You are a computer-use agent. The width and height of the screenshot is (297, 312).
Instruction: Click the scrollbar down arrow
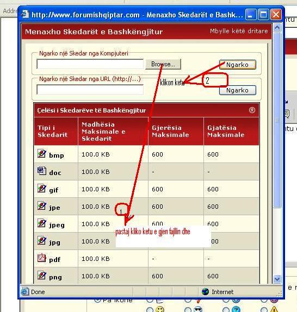tap(277, 279)
